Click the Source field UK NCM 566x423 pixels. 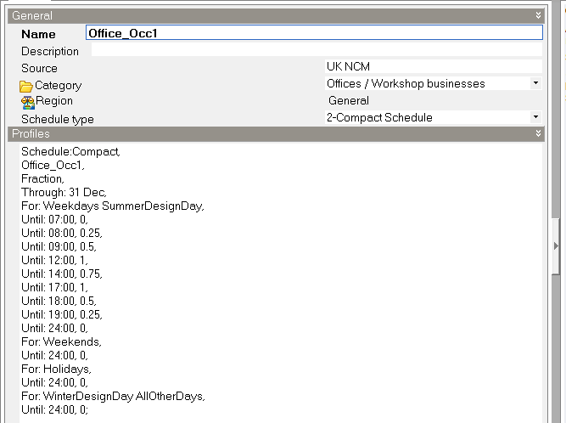(433, 66)
